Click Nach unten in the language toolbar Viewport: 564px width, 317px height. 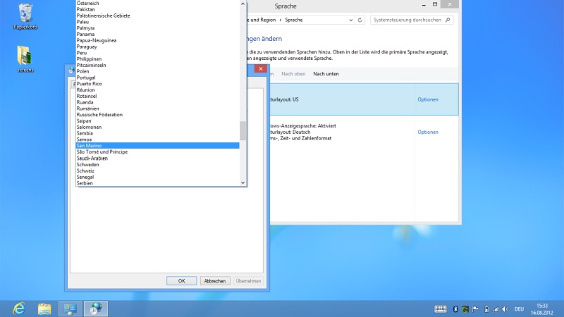[326, 74]
